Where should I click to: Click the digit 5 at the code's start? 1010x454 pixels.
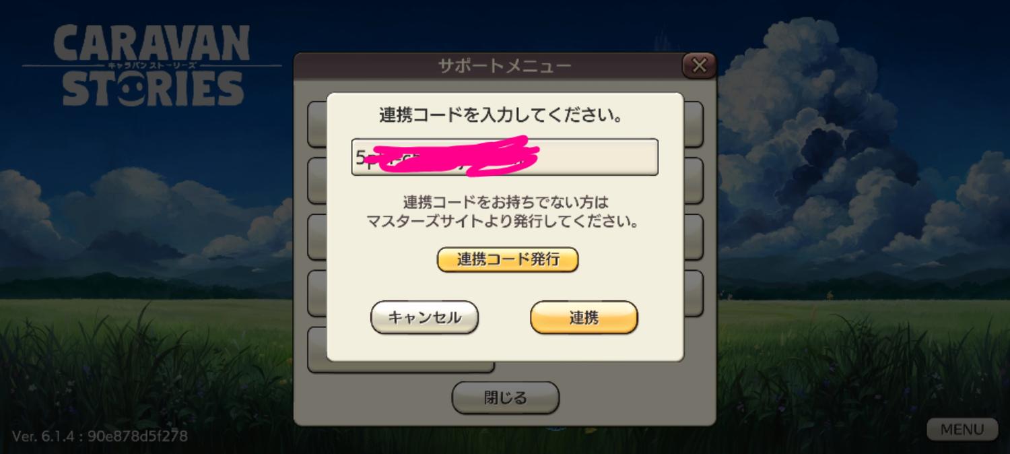point(360,158)
